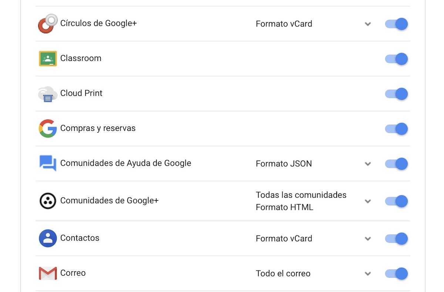Click the Comunidades de Ayuda de Google label

point(126,163)
